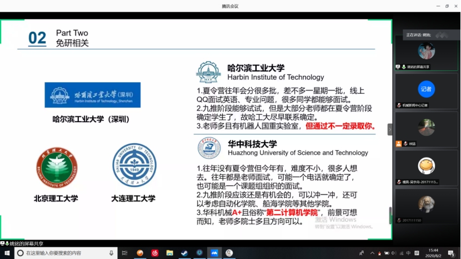Open the notification action center icon

[452, 253]
